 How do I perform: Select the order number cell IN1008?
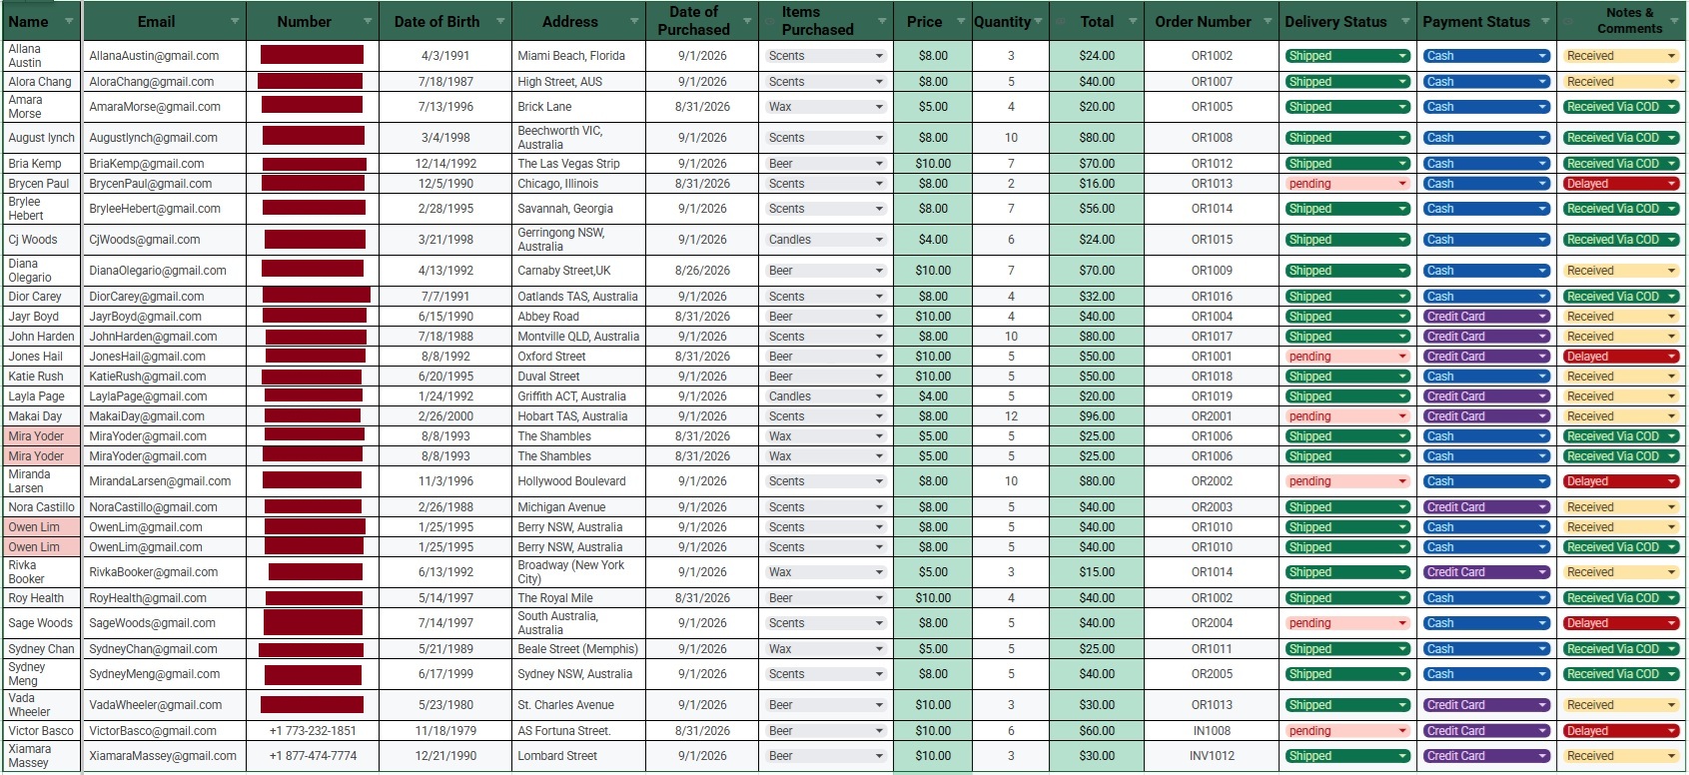point(1212,731)
